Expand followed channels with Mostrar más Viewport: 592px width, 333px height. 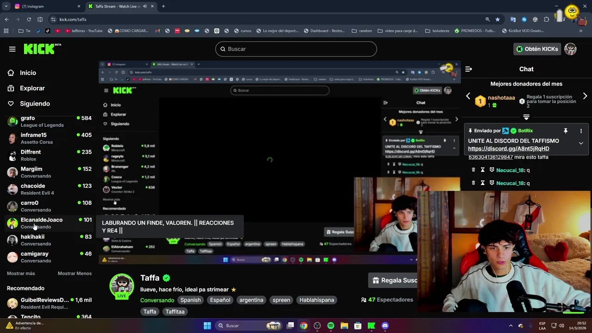pyautogui.click(x=21, y=273)
